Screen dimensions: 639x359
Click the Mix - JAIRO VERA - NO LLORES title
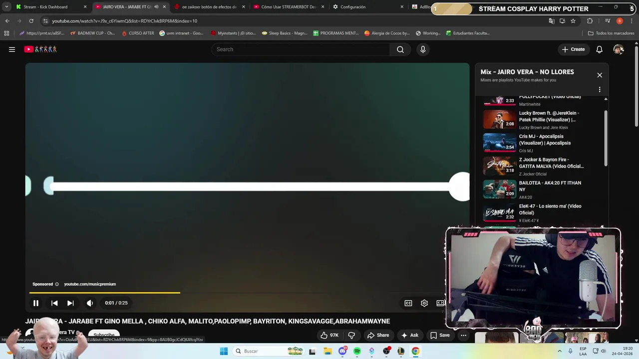[527, 72]
